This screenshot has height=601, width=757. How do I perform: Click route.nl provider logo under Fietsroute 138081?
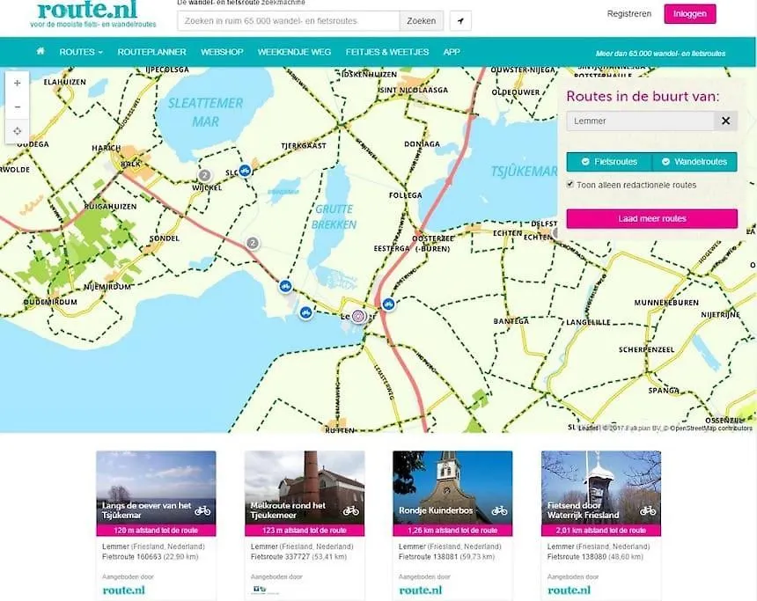coord(421,590)
